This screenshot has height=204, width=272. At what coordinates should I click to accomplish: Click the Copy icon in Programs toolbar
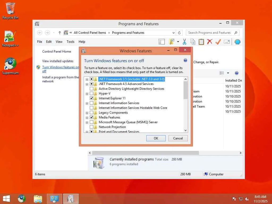click(x=193, y=42)
